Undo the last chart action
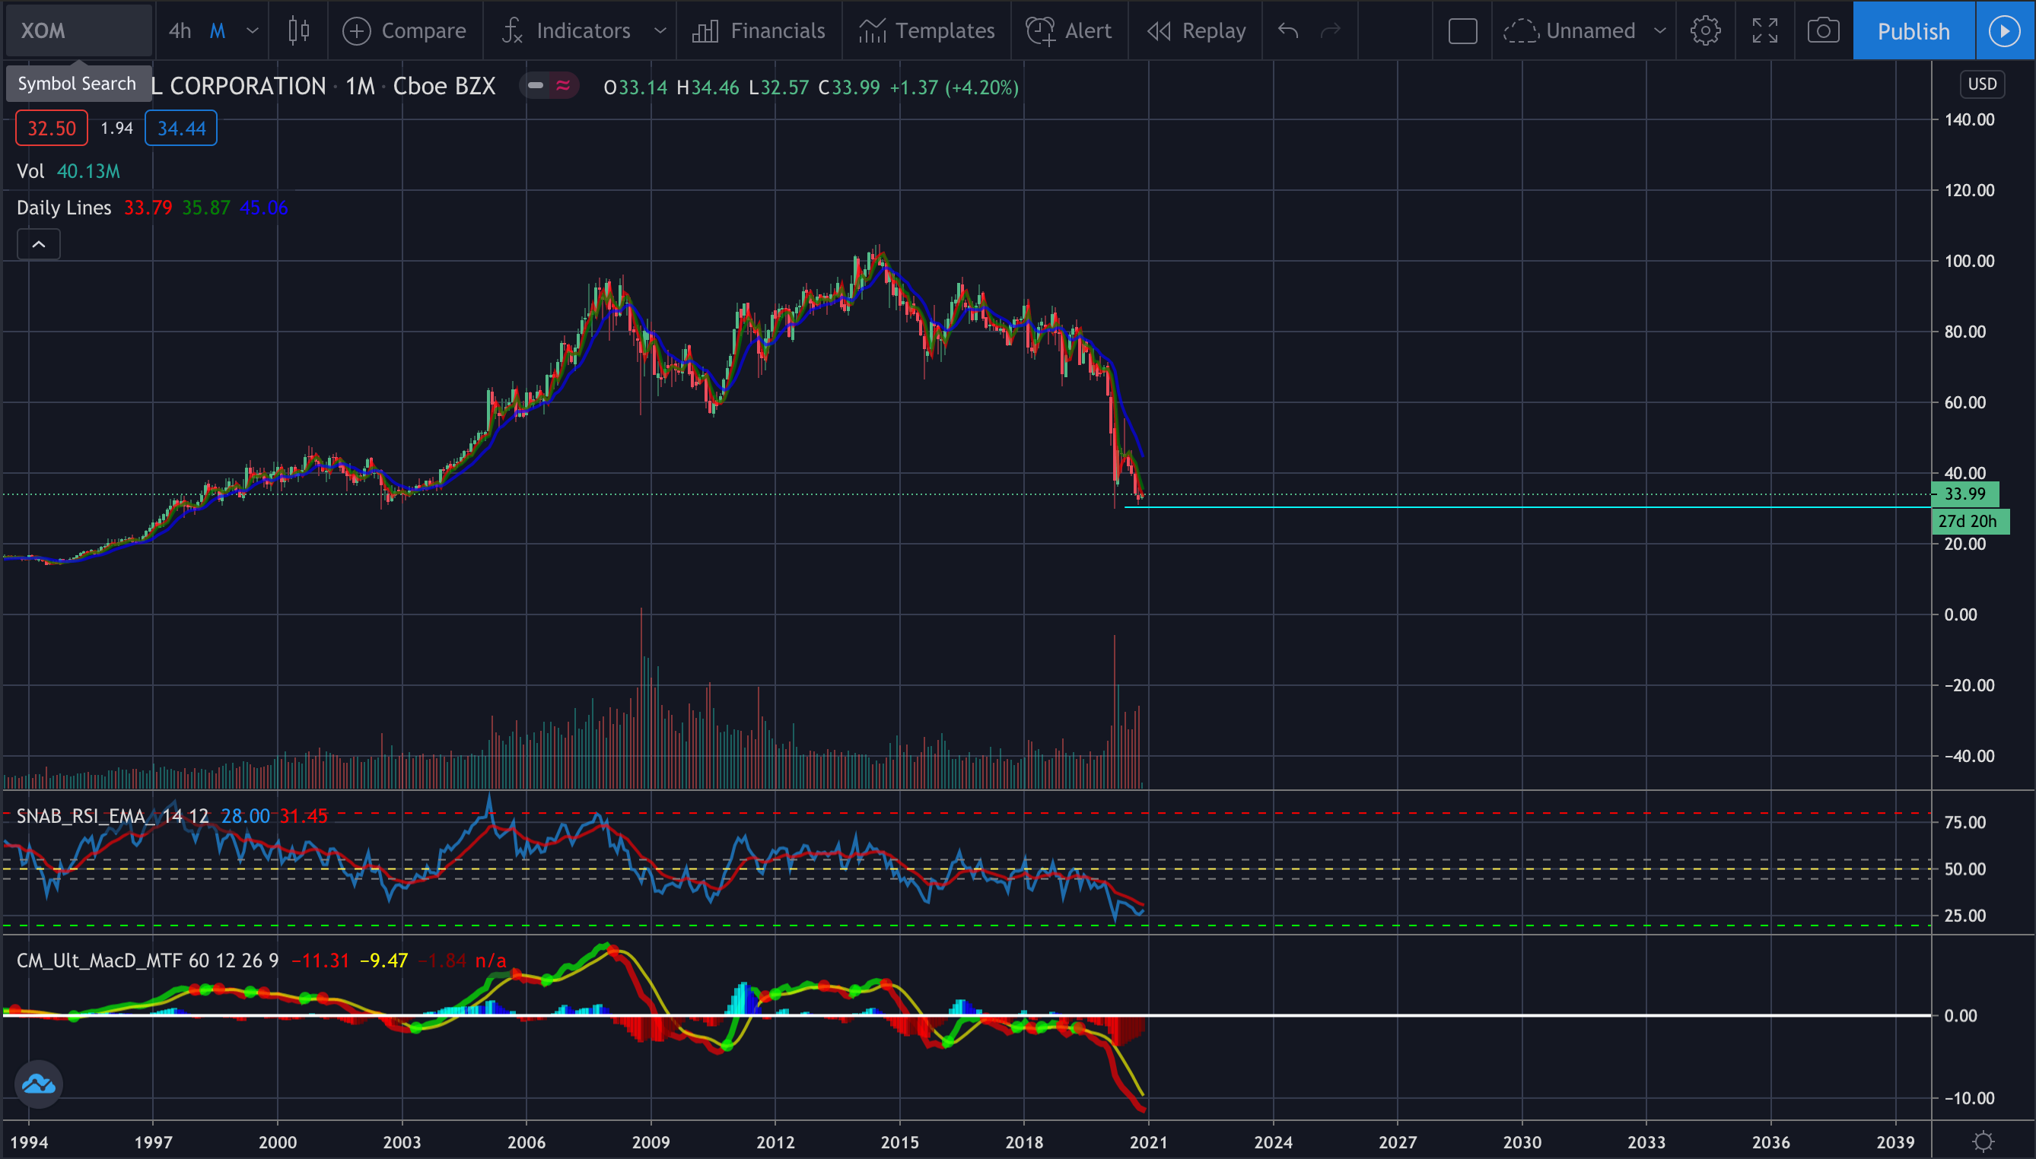This screenshot has width=2036, height=1159. click(x=1287, y=31)
